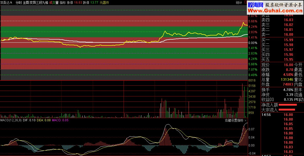Screen dimensions: 304x156
Task: Click the 外盘 value 74003
Action: (288, 84)
